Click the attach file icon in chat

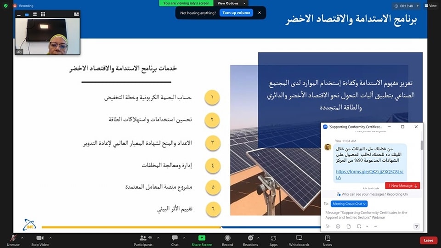[348, 226]
